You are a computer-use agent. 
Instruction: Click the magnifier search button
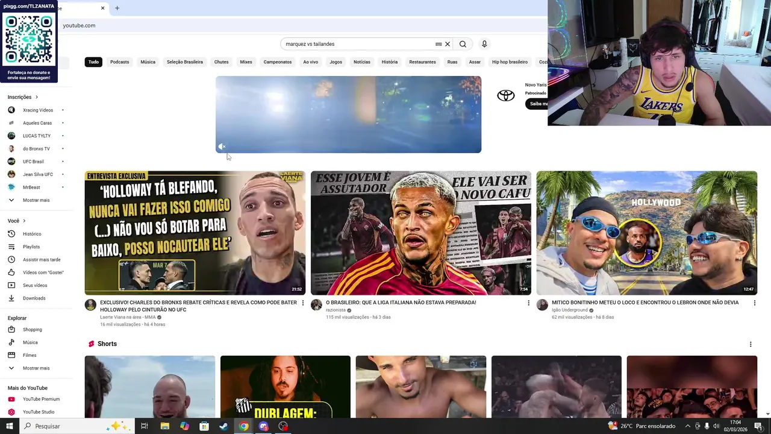pos(463,44)
